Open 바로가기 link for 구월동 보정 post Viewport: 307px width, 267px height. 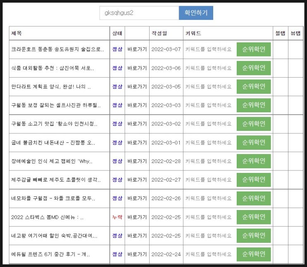tap(137, 105)
